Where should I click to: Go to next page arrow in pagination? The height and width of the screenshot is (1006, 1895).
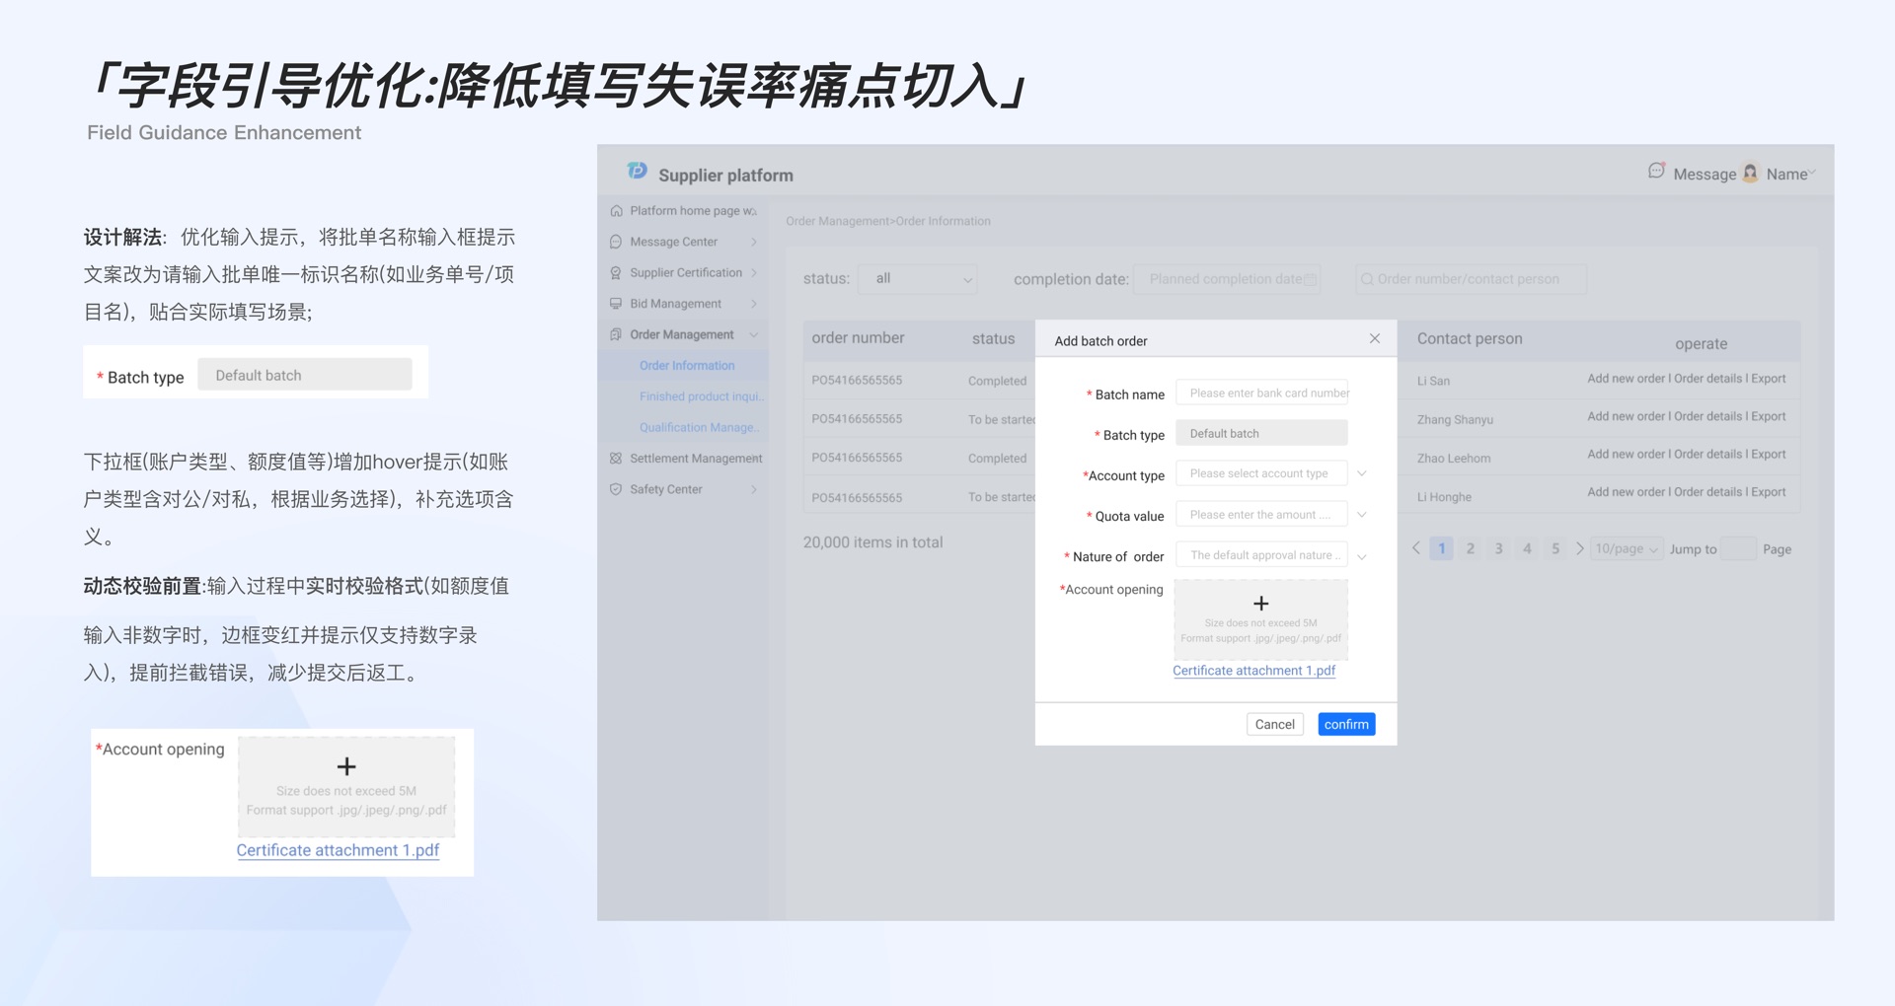click(1579, 548)
